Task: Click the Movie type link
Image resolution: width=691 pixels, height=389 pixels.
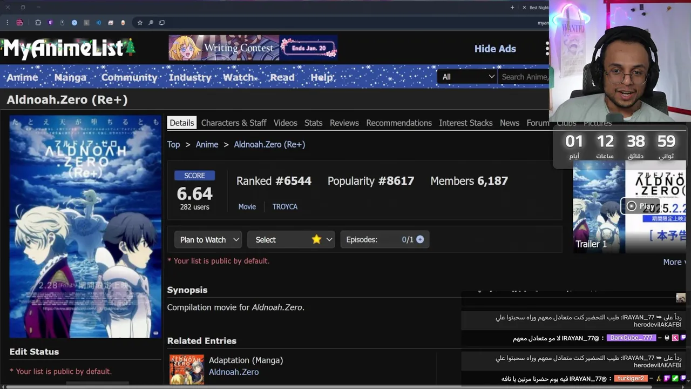Action: [x=247, y=206]
